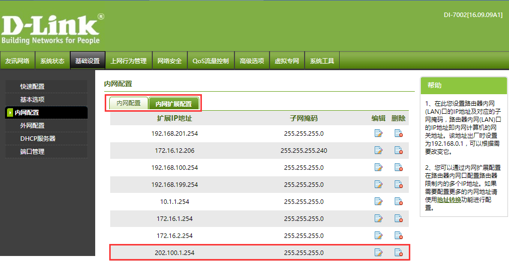Select IP address 172.16.12.206
Screen dimensions: 509x261
pyautogui.click(x=175, y=150)
